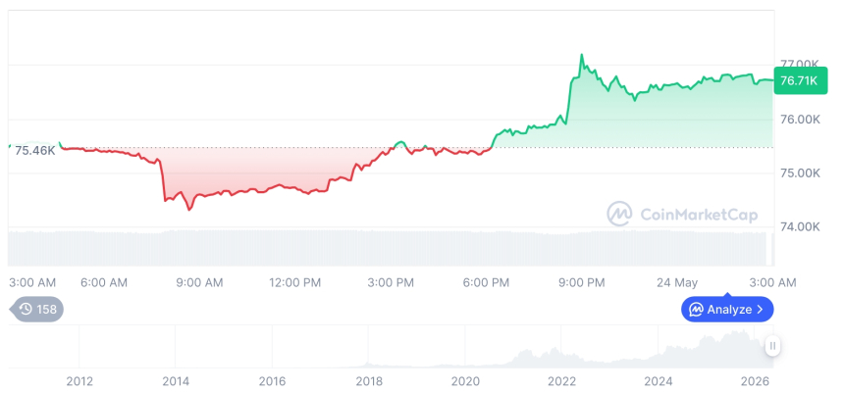Expand the Analyze chevron arrow
The image size is (844, 393).
coord(760,309)
